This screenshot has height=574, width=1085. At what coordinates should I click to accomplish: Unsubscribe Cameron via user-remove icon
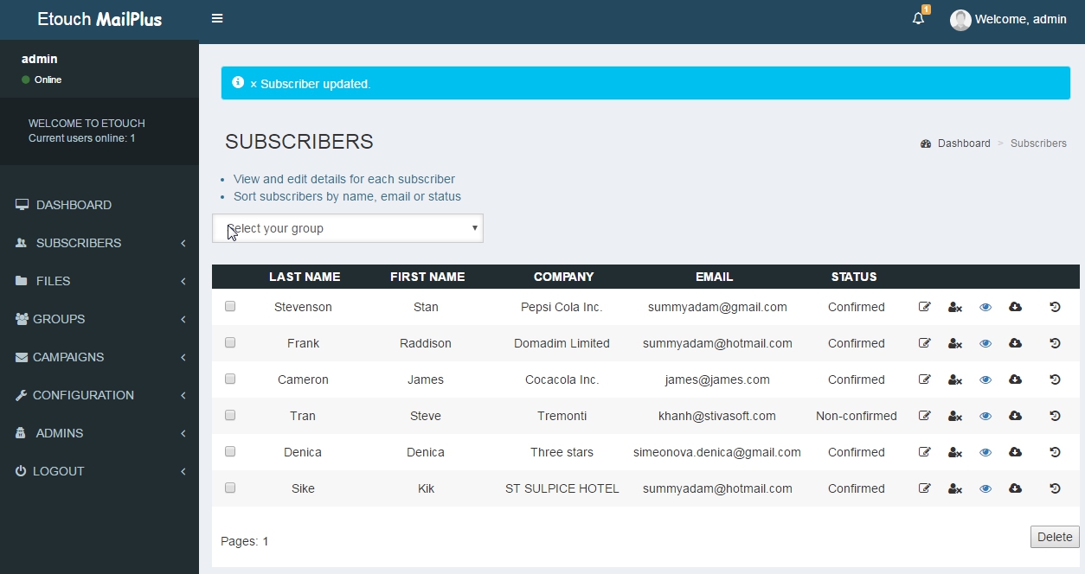pyautogui.click(x=955, y=379)
